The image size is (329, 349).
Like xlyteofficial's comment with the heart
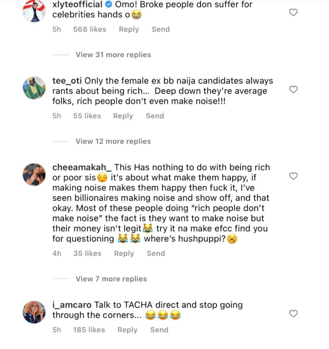click(293, 13)
